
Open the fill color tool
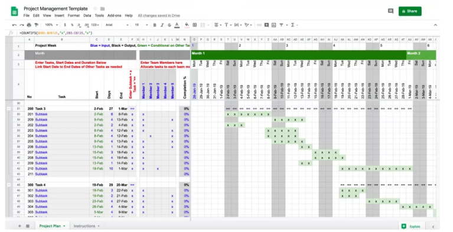tap(187, 25)
